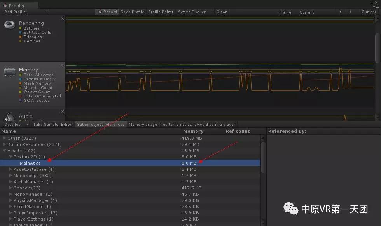
Task: Close the Rendering profiler module
Action: point(62,19)
